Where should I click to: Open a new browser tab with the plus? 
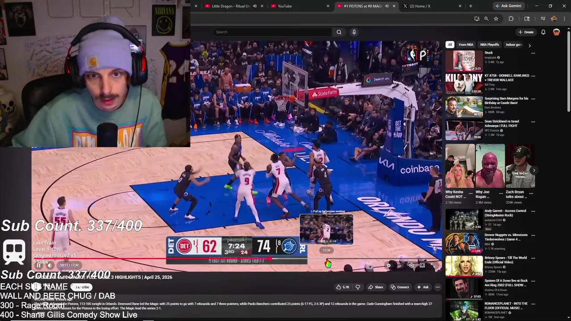[x=471, y=6]
